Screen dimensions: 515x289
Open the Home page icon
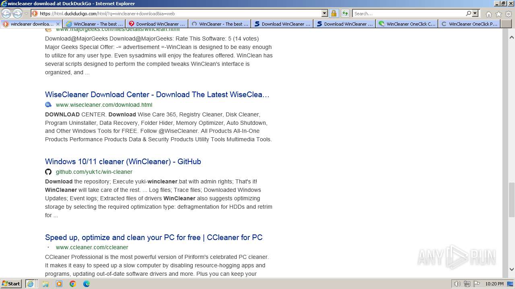[488, 14]
